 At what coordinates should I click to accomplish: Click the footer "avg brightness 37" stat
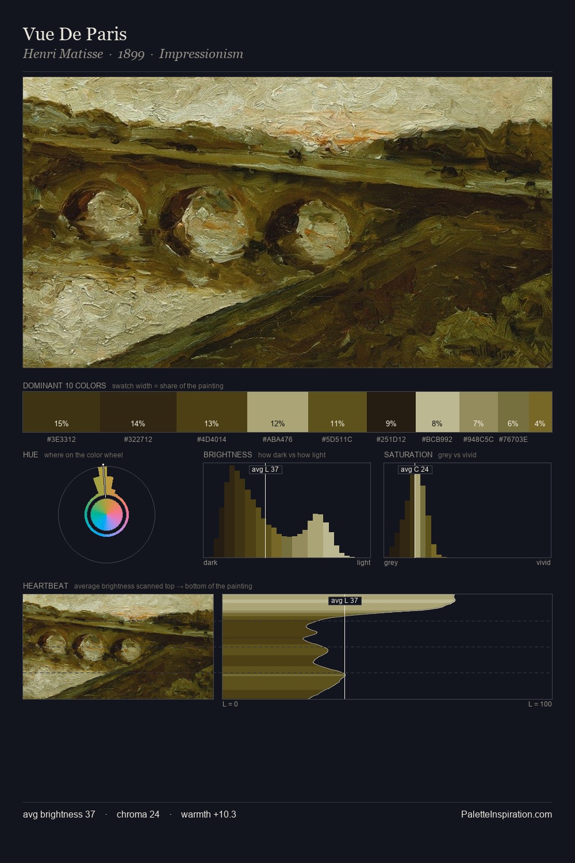59,814
